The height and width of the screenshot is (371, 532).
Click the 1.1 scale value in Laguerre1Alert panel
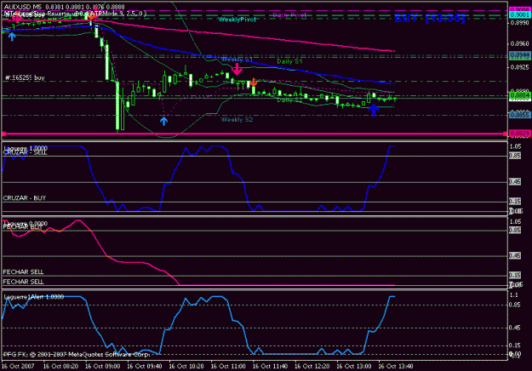[x=514, y=295]
